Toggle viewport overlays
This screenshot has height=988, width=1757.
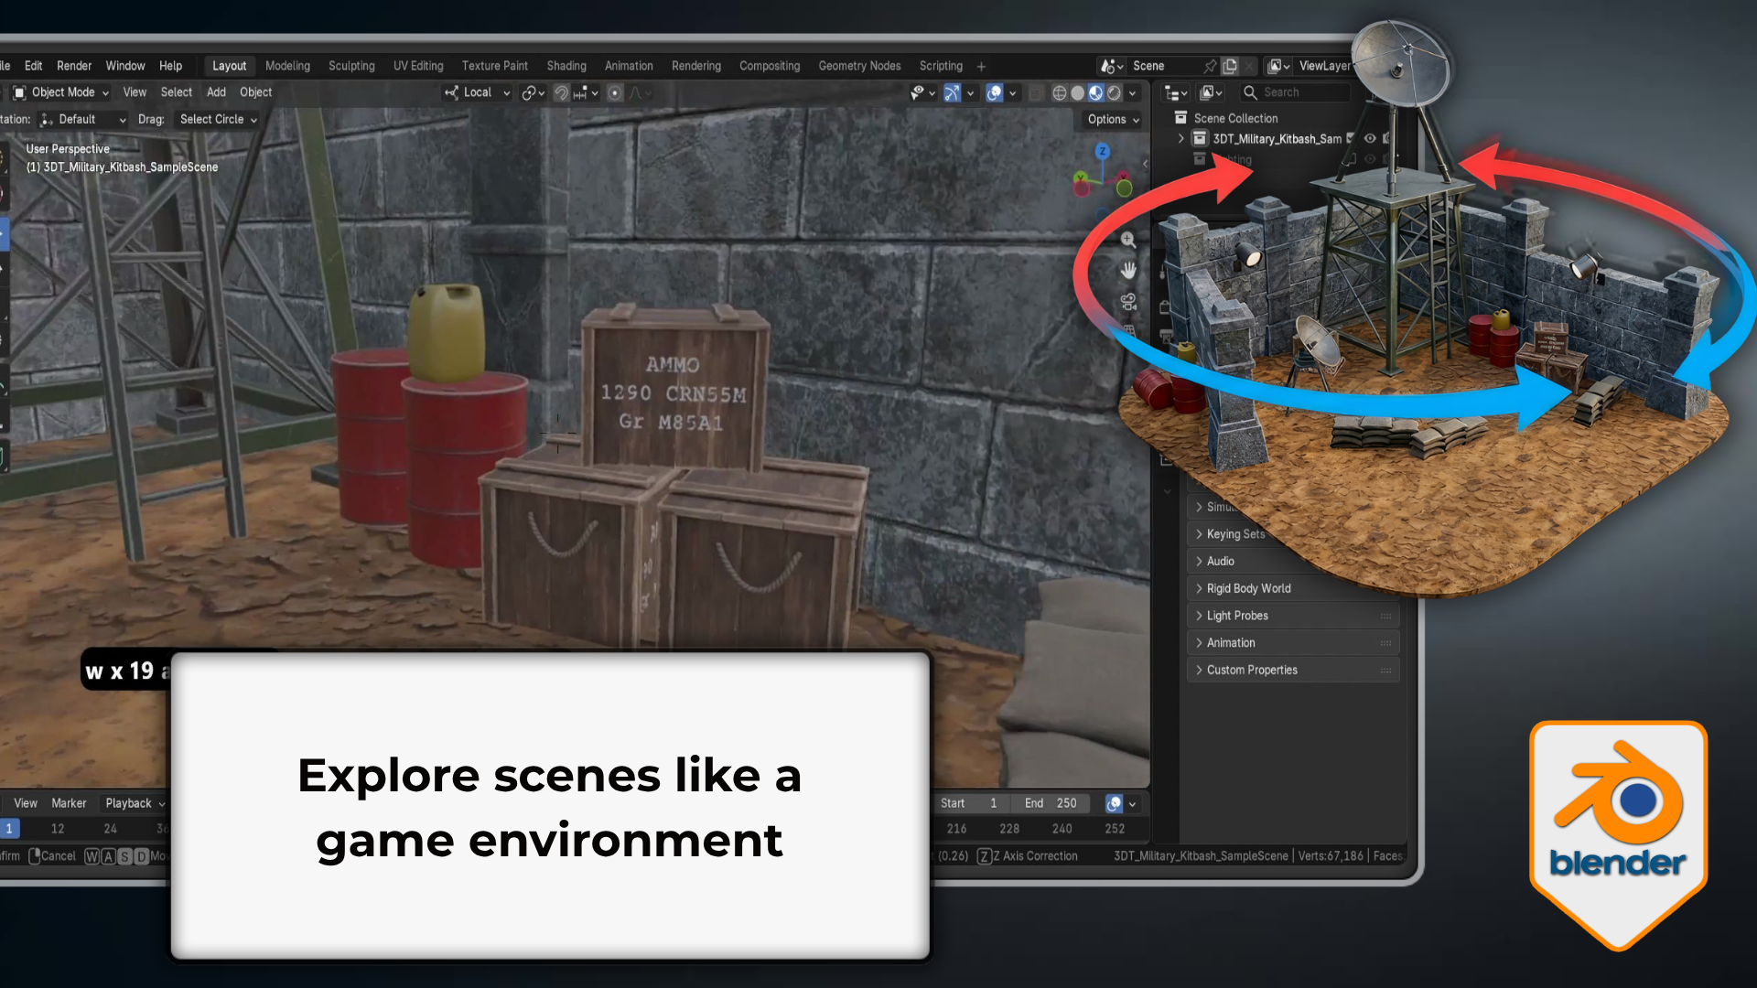tap(995, 92)
